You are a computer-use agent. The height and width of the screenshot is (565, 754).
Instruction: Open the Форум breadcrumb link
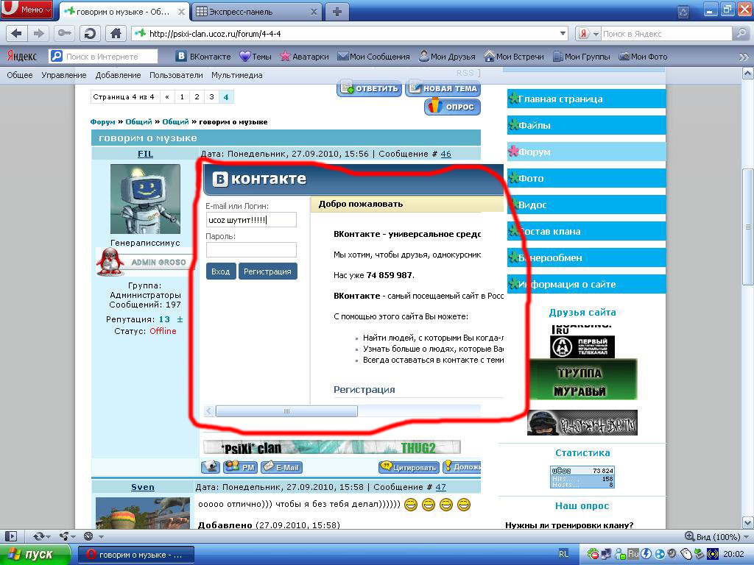coord(102,122)
